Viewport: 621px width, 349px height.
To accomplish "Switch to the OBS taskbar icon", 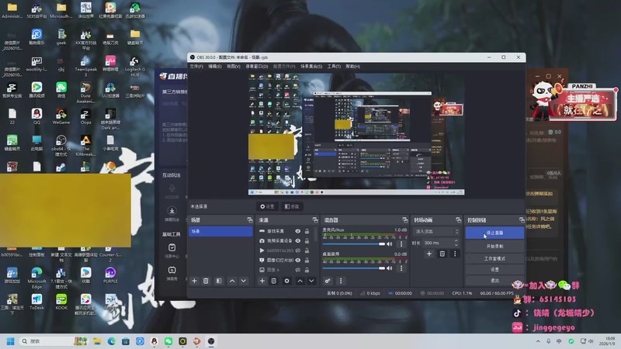I will coord(211,341).
